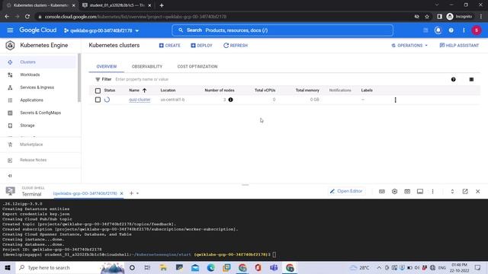Click the REFRESH button
488x274 pixels.
click(236, 46)
